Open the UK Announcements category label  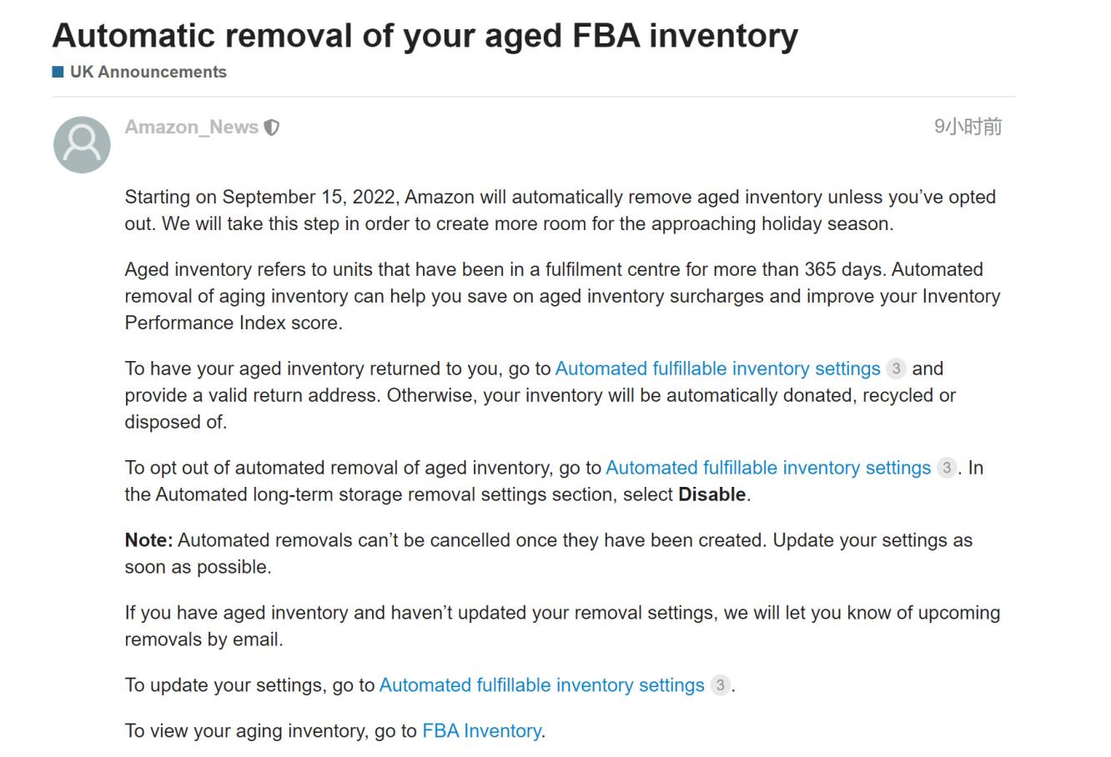(148, 72)
